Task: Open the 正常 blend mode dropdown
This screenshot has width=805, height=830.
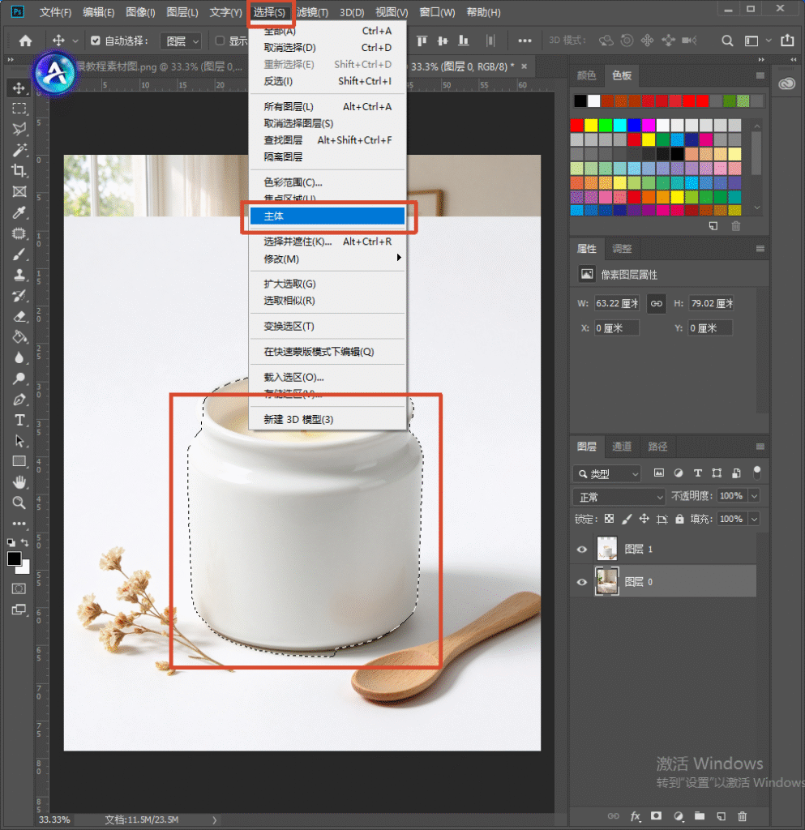Action: (x=619, y=497)
